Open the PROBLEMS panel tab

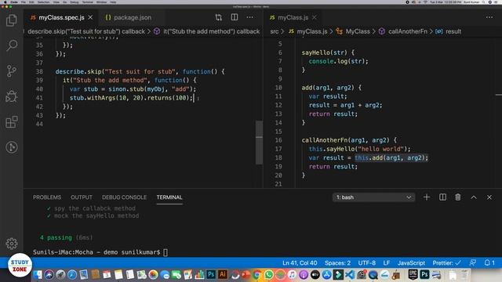pos(47,197)
